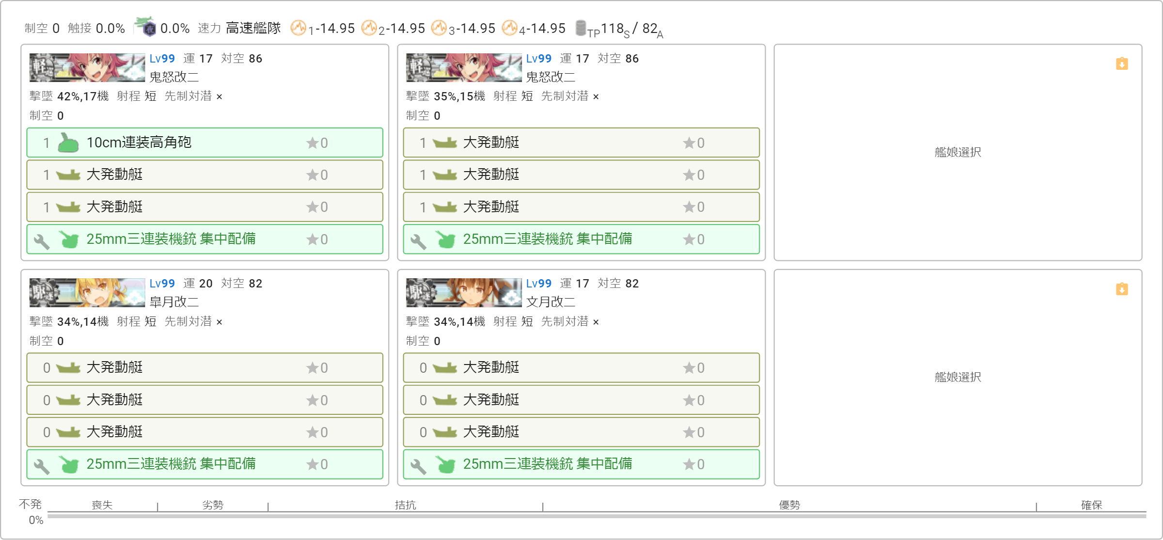Change the 10cm連装高角砲 equipment slot
This screenshot has width=1163, height=540.
tap(204, 143)
